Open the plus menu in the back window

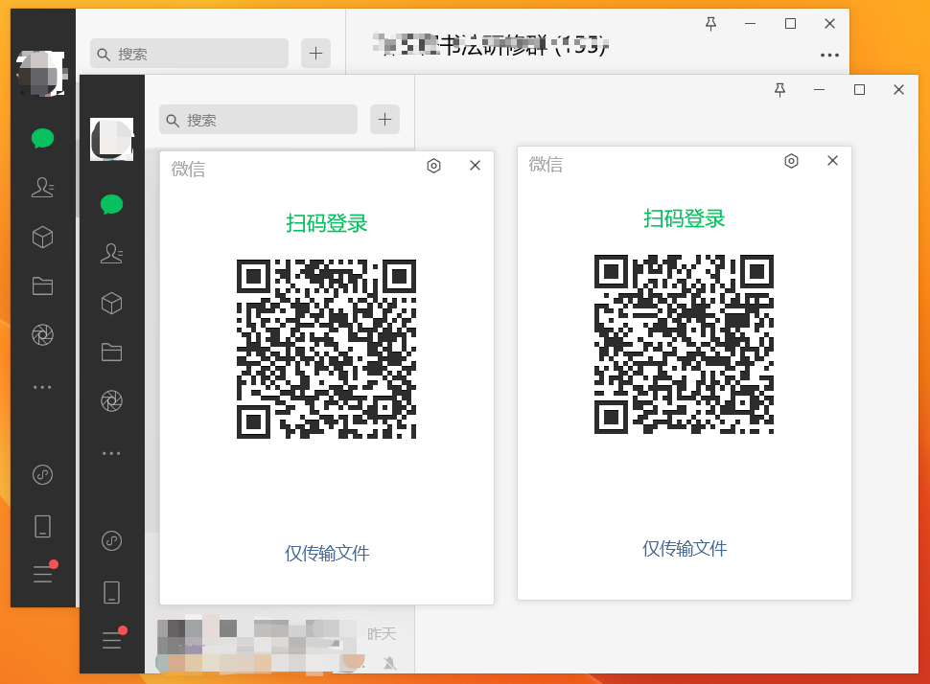click(315, 53)
